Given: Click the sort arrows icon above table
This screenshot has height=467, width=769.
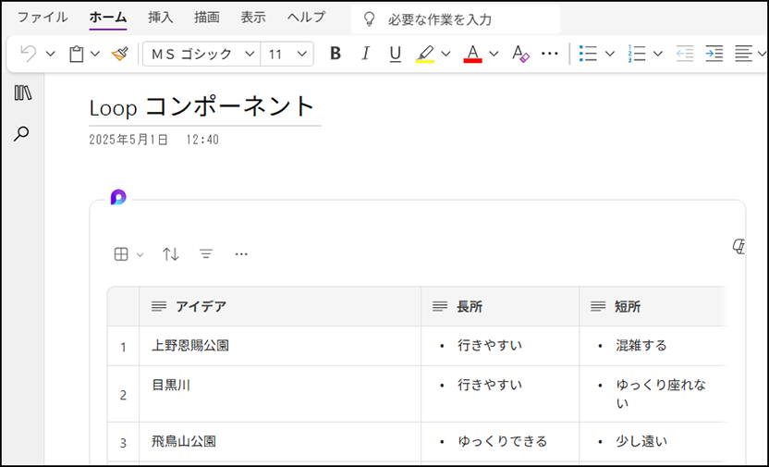Looking at the screenshot, I should tap(171, 254).
